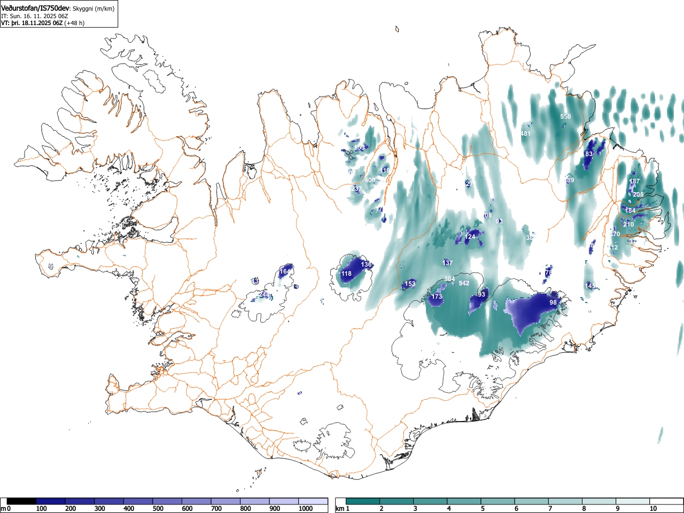Pick the 500–600 m legend color segment
The height and width of the screenshot is (513, 684).
[x=167, y=501]
